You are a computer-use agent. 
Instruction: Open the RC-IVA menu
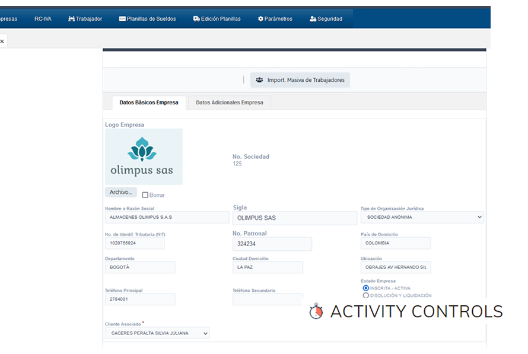click(43, 19)
